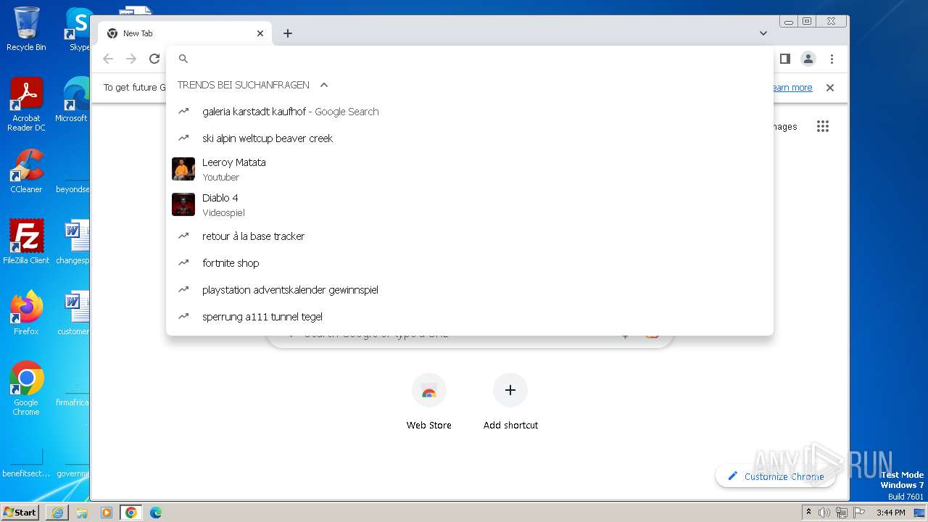Open the tab search chevron dropdown
Viewport: 928px width, 522px height.
pos(763,33)
